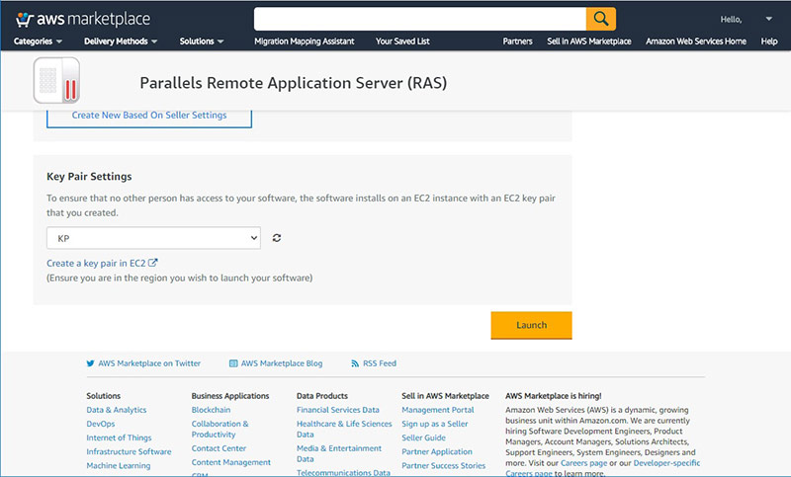This screenshot has width=791, height=477.
Task: Open the Blockchain footer link
Action: coord(211,410)
